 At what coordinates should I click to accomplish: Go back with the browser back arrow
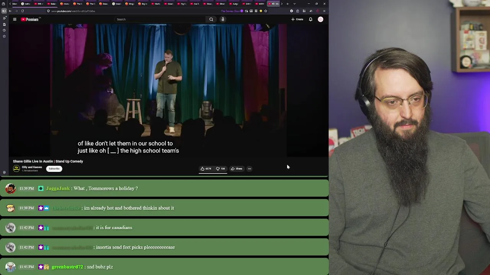click(10, 11)
